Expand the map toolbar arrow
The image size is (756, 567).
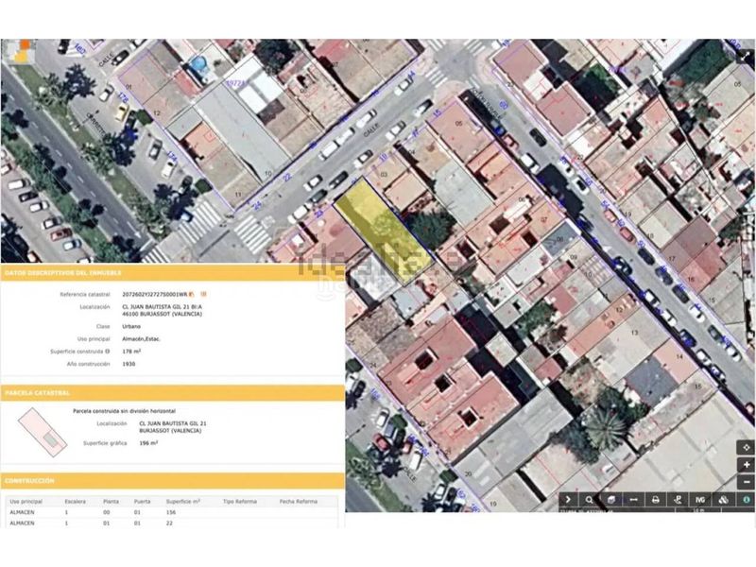tap(568, 500)
